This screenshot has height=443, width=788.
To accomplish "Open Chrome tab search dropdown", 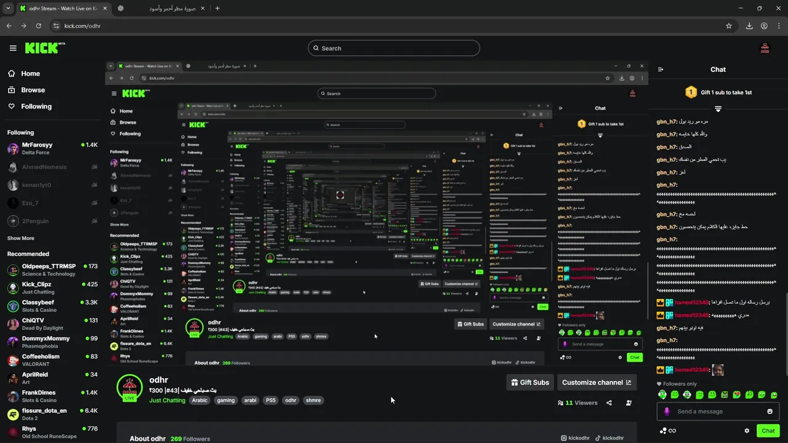I will tap(8, 8).
